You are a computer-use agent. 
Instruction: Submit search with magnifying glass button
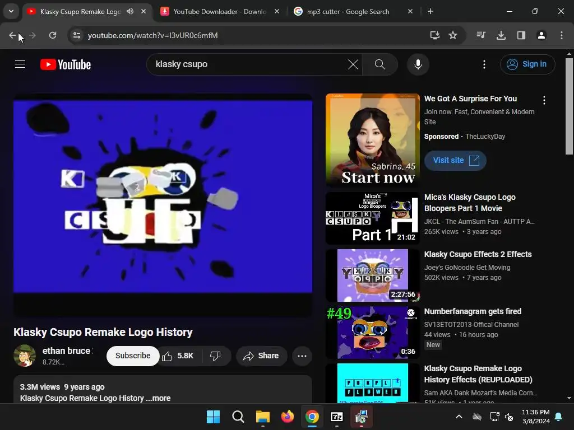point(380,64)
